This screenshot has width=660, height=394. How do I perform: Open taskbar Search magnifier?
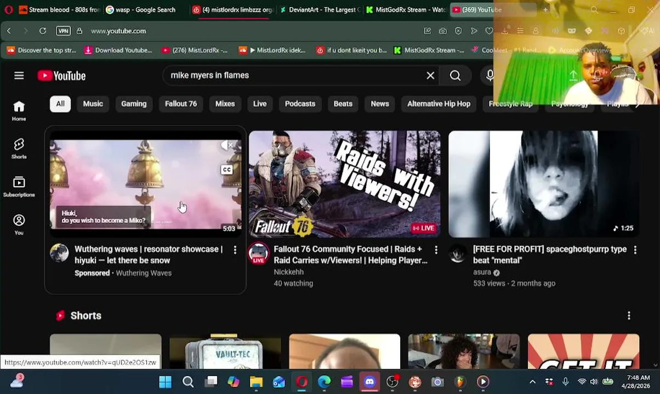click(x=188, y=382)
